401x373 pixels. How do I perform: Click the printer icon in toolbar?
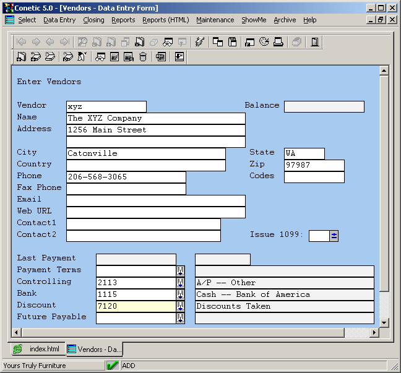(x=278, y=42)
